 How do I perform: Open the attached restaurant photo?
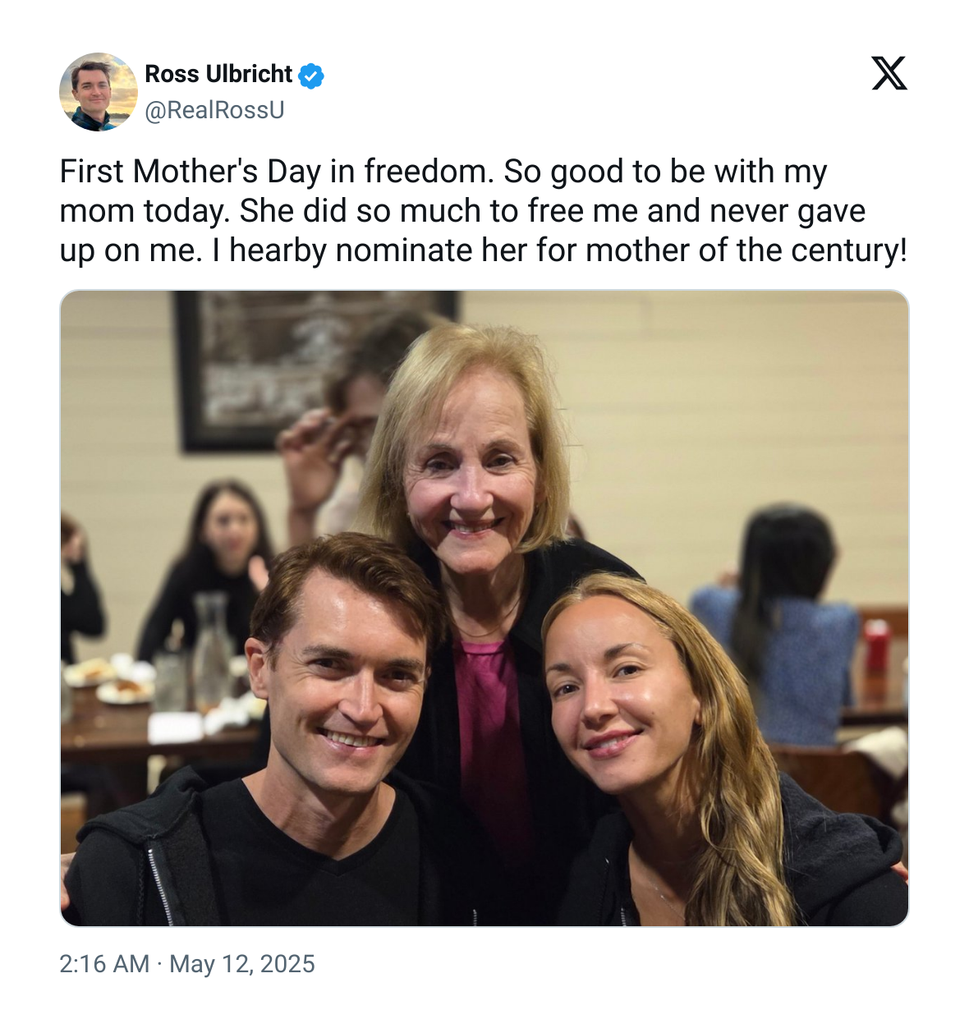(484, 608)
